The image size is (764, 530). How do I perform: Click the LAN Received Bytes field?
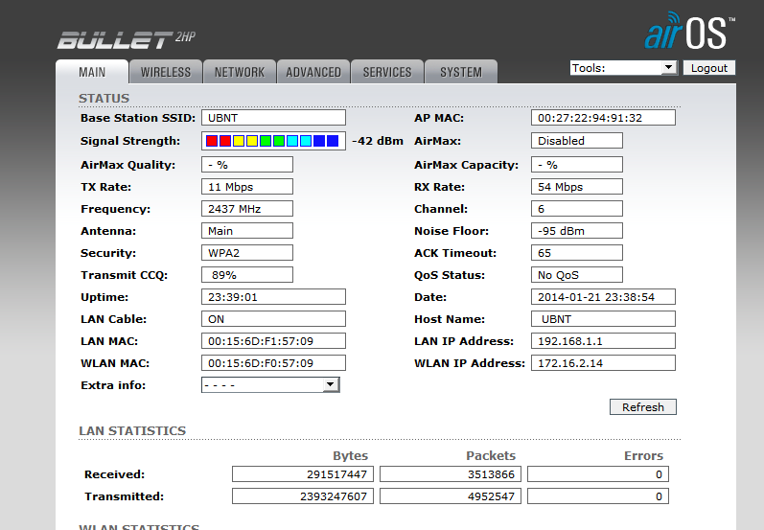304,474
